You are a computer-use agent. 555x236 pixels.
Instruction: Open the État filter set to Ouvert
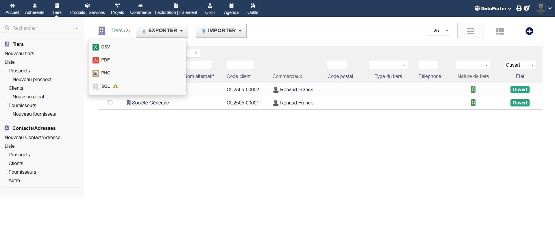click(519, 65)
